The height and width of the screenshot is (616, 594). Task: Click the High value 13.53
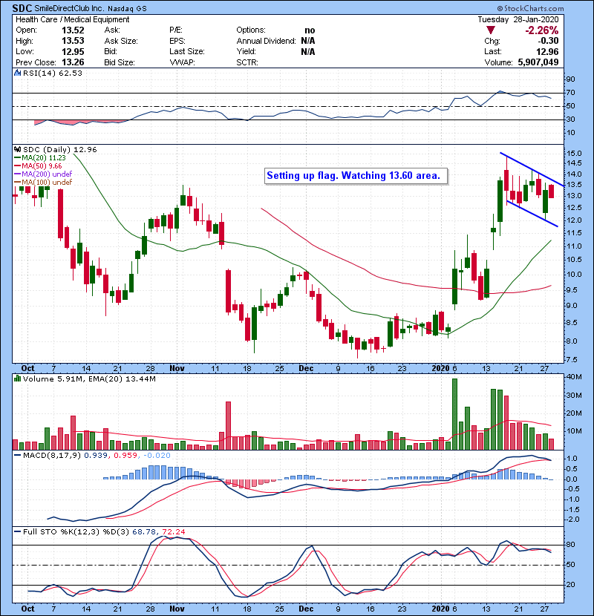tap(73, 41)
